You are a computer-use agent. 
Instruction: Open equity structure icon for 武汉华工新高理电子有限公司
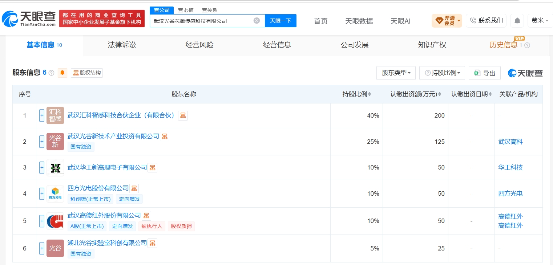click(x=153, y=168)
